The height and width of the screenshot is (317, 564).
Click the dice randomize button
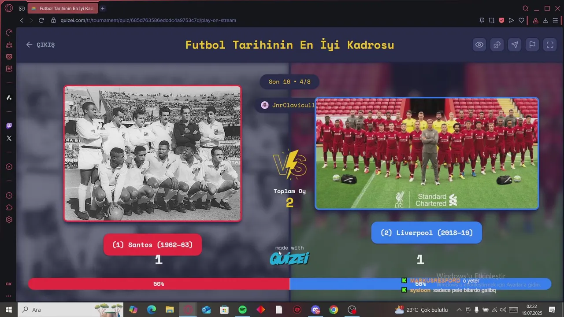pyautogui.click(x=497, y=44)
